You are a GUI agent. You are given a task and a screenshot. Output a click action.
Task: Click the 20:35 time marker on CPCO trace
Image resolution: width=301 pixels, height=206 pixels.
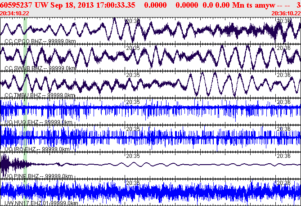point(133,21)
